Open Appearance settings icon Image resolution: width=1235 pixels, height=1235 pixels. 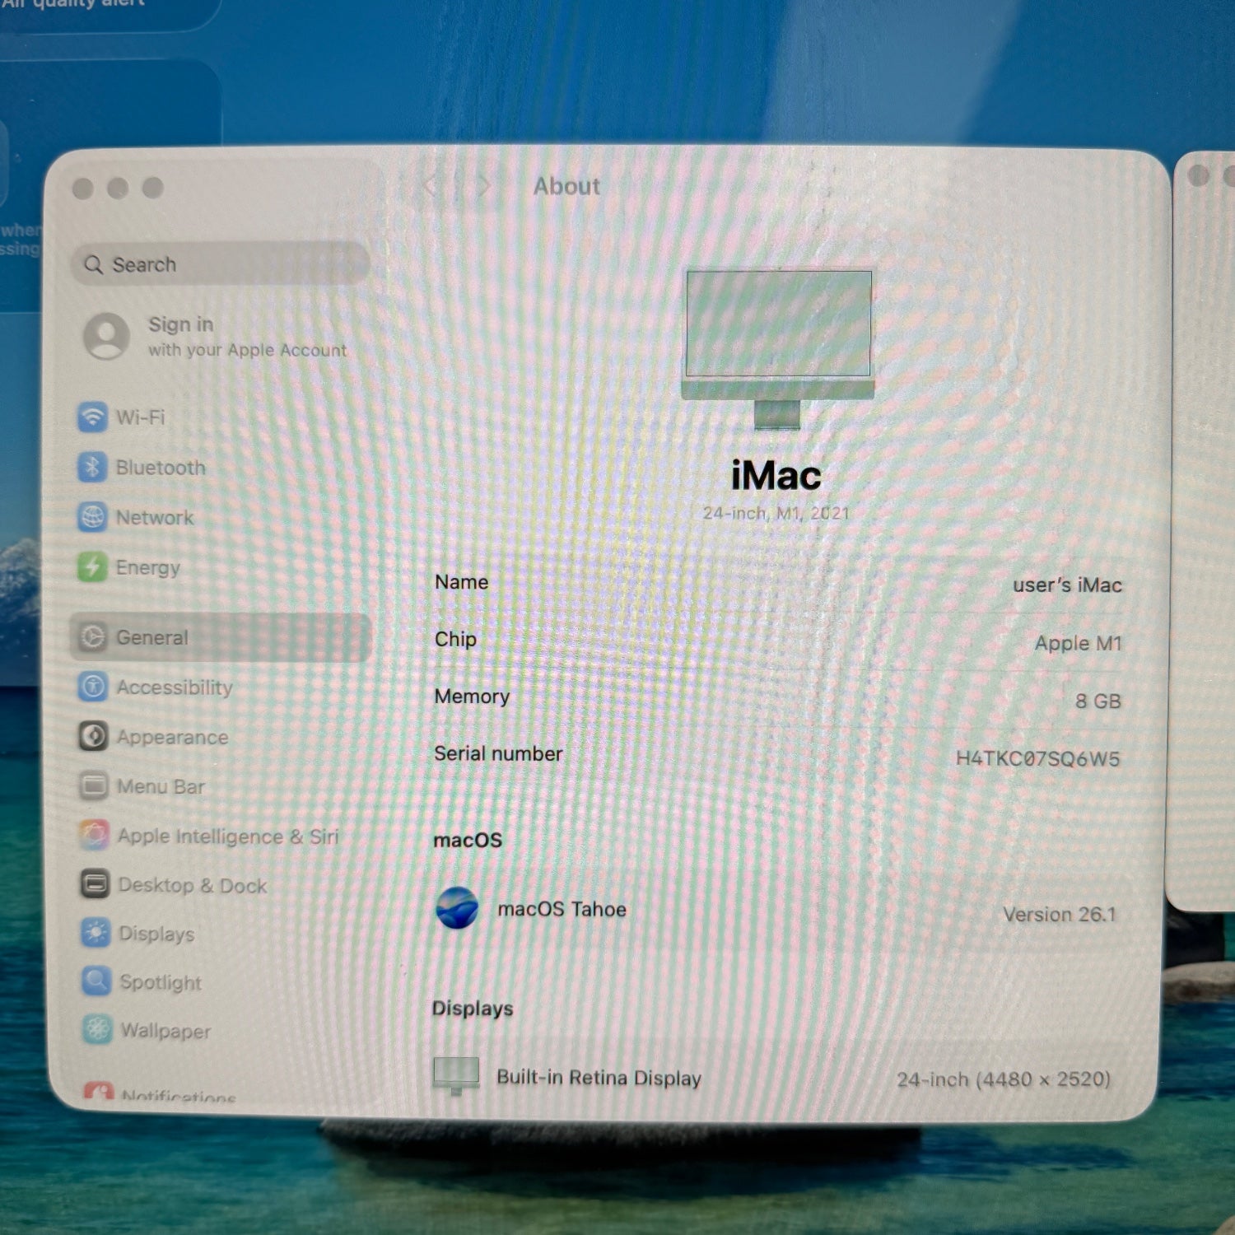(x=93, y=736)
